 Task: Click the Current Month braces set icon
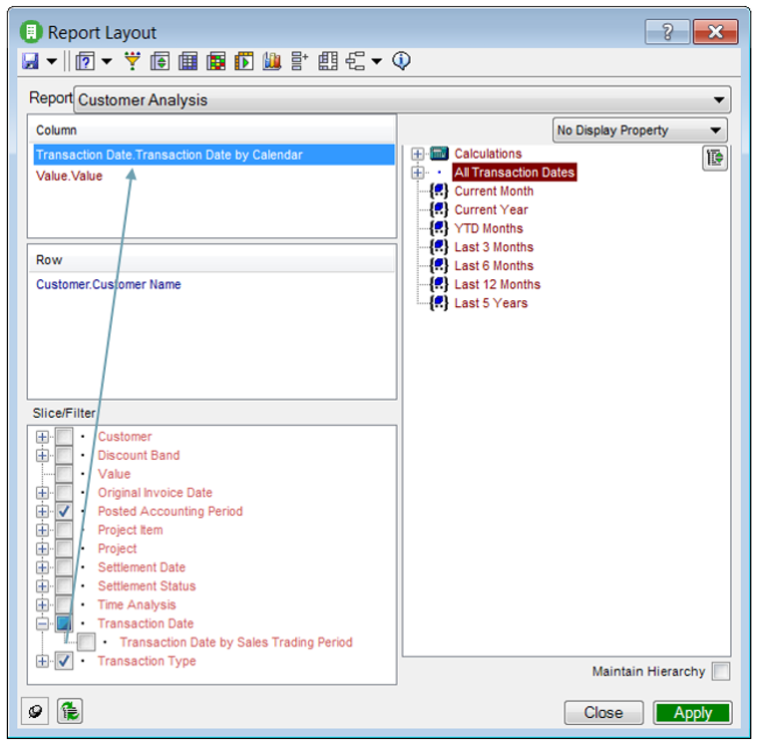tap(439, 191)
